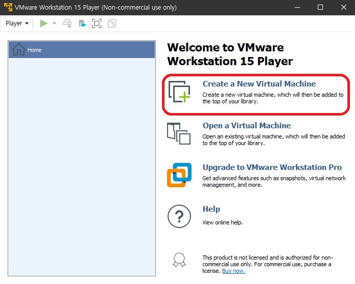Click the Unity mode toolbar icon
Screen dimensions: 355x284
pyautogui.click(x=112, y=23)
